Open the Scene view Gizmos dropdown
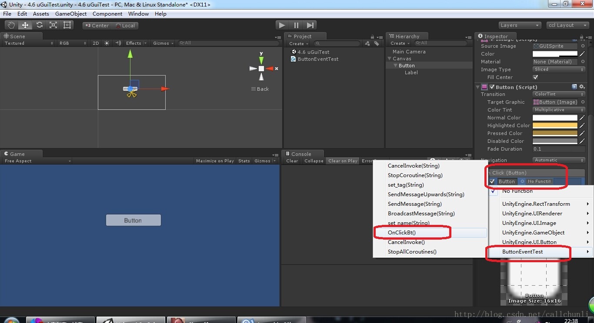Image resolution: width=594 pixels, height=323 pixels. coord(163,43)
